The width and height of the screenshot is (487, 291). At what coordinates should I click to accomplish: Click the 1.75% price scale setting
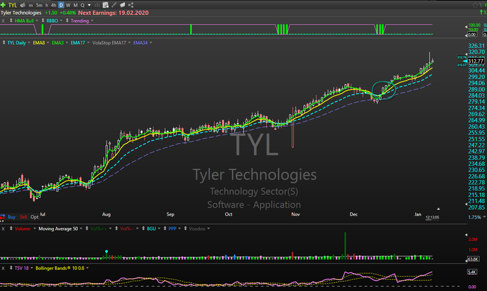coord(474,217)
